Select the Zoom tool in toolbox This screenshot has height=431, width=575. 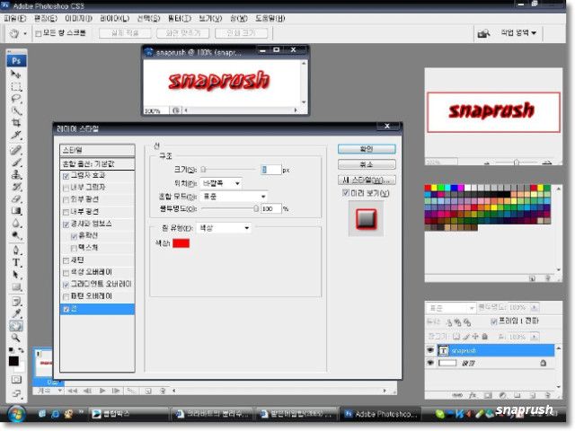click(16, 338)
